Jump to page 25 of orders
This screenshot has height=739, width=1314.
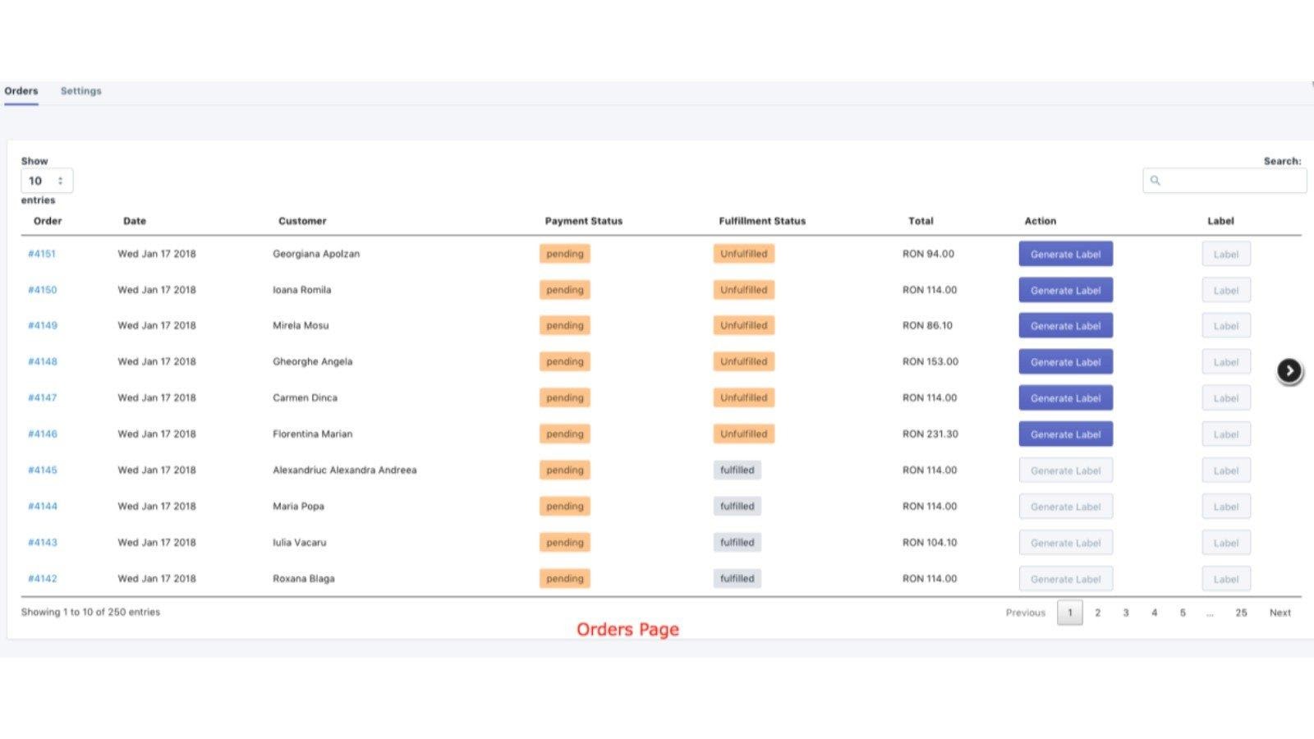click(1241, 613)
